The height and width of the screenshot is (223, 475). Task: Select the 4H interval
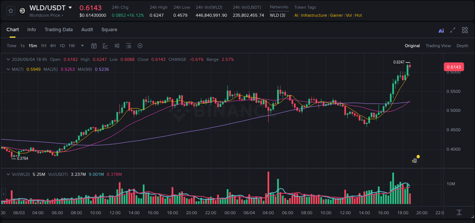point(53,46)
